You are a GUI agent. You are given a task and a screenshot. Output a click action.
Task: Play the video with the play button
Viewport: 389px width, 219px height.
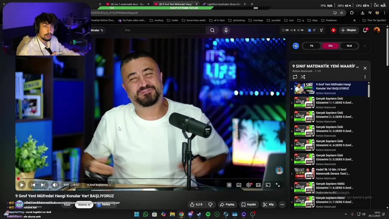[22, 185]
